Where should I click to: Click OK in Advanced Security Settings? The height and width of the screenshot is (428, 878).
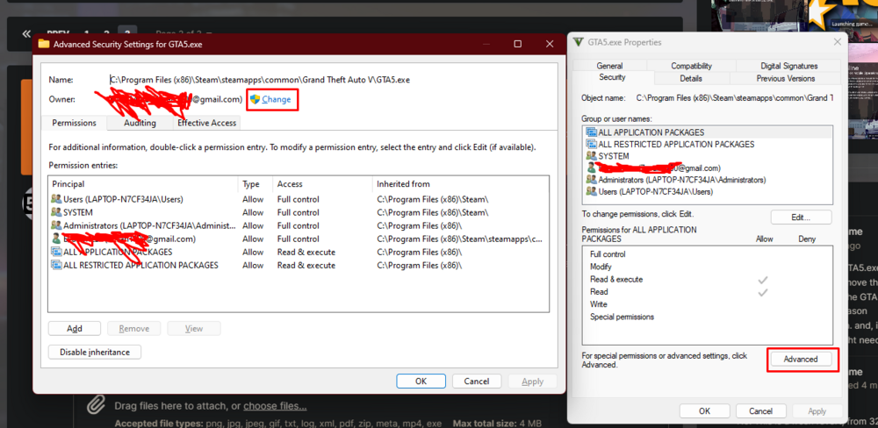[x=421, y=381]
